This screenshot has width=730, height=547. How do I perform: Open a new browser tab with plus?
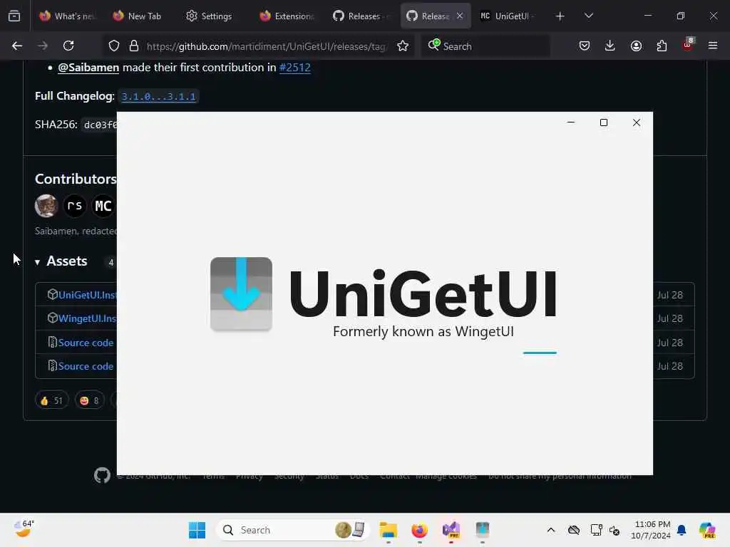click(560, 16)
